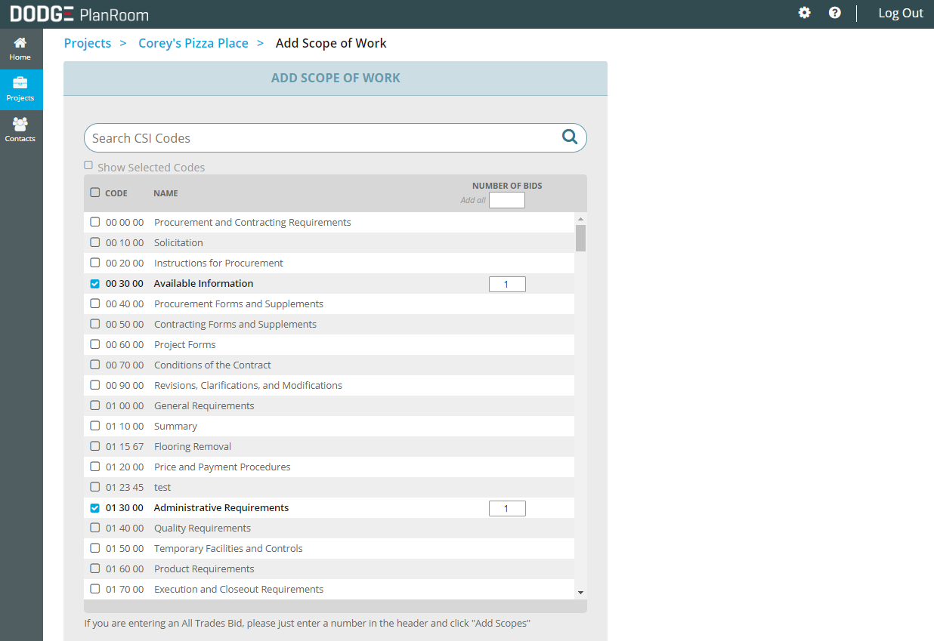
Task: Click the settings gear icon
Action: coord(804,13)
